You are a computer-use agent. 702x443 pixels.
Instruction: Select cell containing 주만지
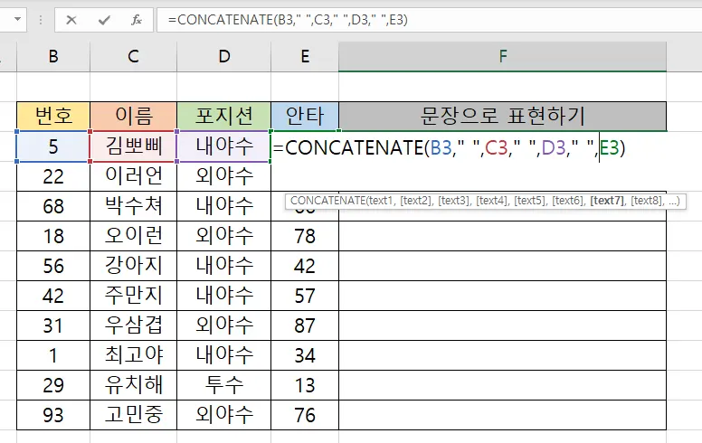tap(133, 296)
